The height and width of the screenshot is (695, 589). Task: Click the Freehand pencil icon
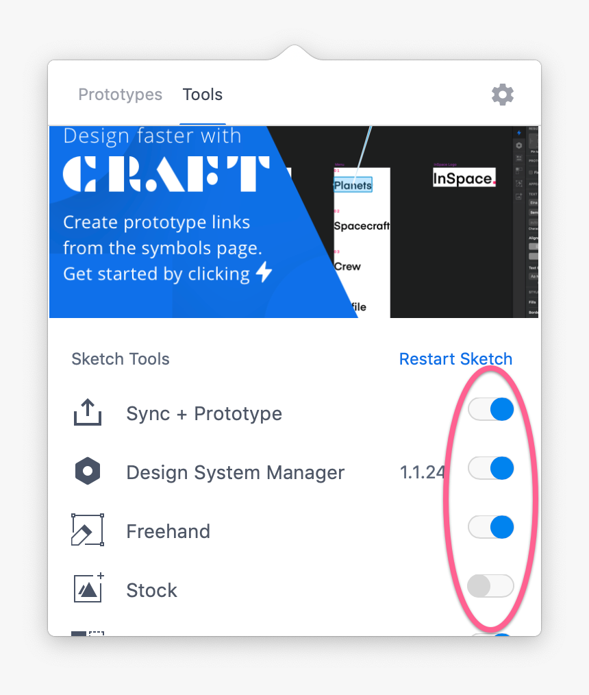click(88, 530)
